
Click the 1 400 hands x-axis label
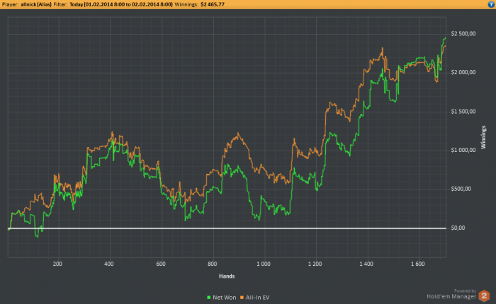[366, 264]
